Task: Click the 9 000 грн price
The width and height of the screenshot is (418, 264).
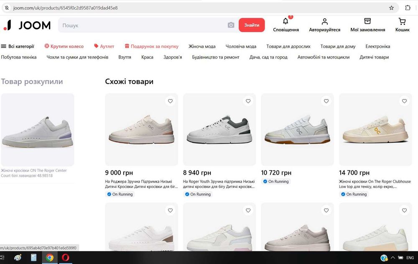Action: coord(119,173)
